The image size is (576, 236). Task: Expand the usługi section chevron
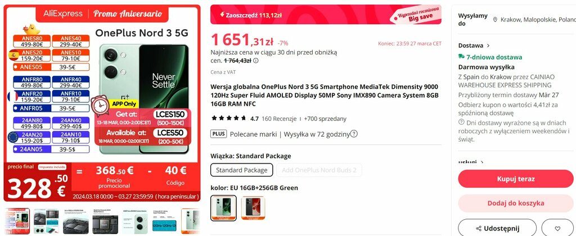tap(482, 162)
